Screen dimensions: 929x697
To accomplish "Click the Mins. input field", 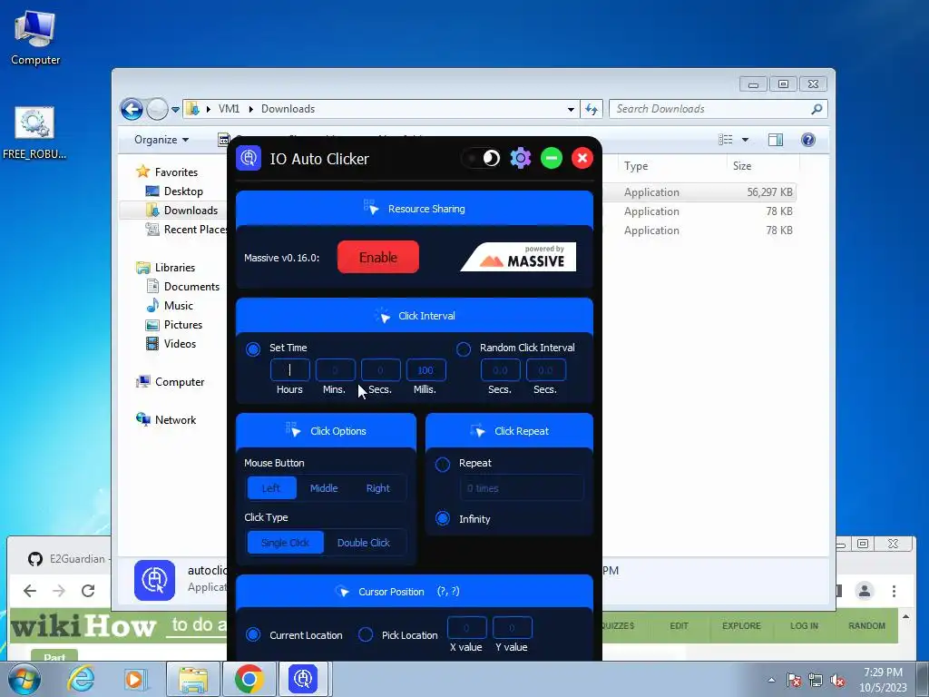I will click(x=336, y=370).
